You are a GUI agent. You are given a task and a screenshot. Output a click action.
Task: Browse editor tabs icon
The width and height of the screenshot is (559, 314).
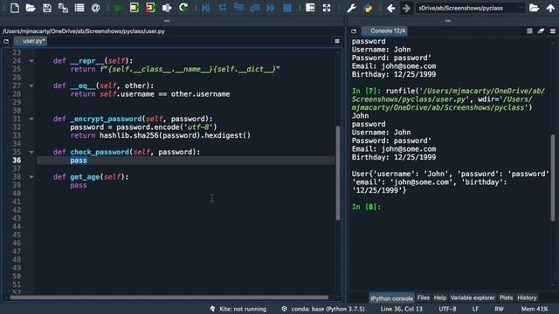[x=6, y=41]
